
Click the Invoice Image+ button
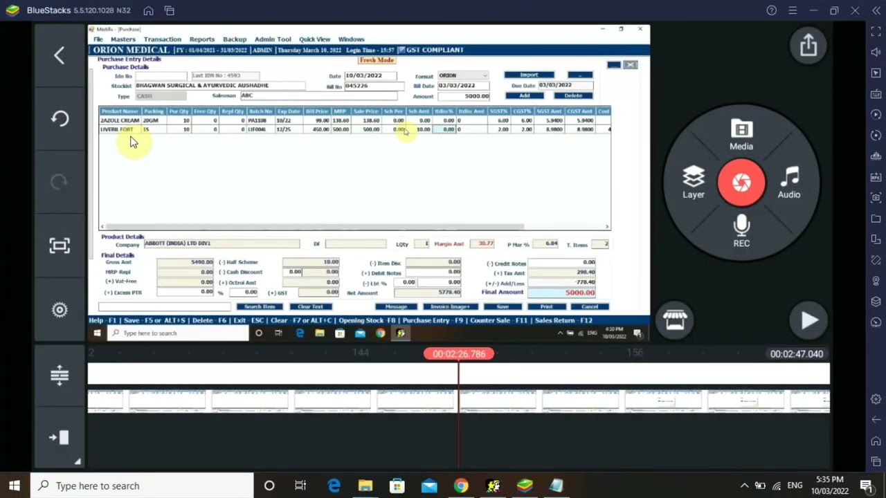[450, 306]
